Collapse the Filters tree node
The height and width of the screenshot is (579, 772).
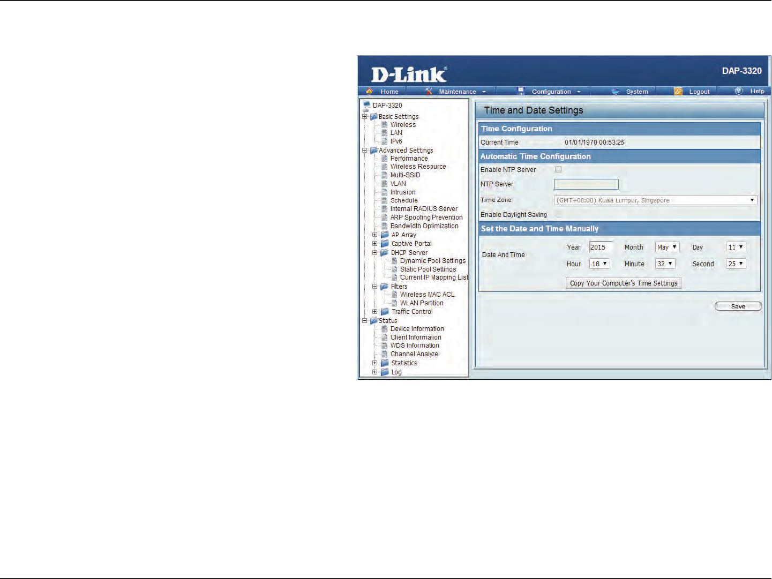[x=375, y=286]
